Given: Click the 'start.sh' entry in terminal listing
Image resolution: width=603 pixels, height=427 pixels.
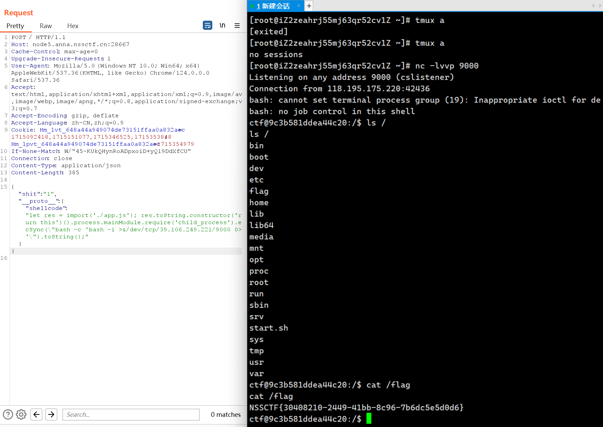Looking at the screenshot, I should click(x=269, y=328).
